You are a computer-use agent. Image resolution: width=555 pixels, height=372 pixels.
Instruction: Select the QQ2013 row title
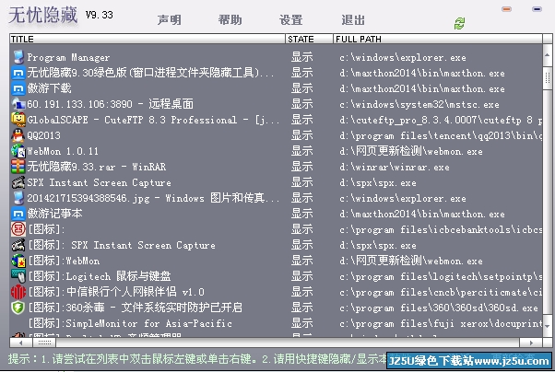pyautogui.click(x=44, y=135)
